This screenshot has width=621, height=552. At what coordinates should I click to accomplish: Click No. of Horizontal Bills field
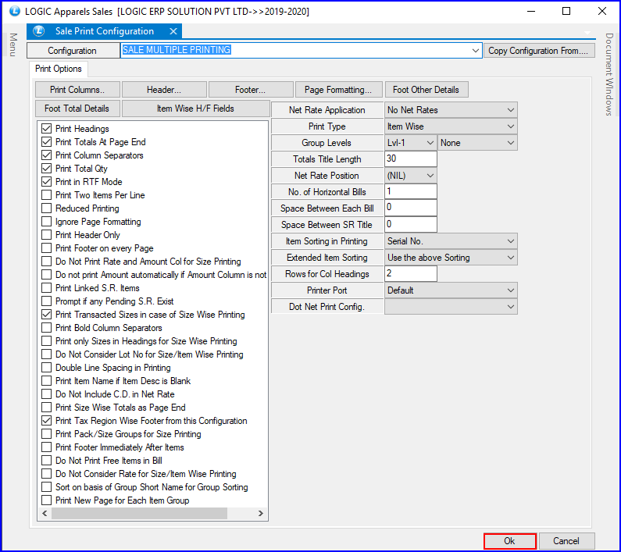411,192
